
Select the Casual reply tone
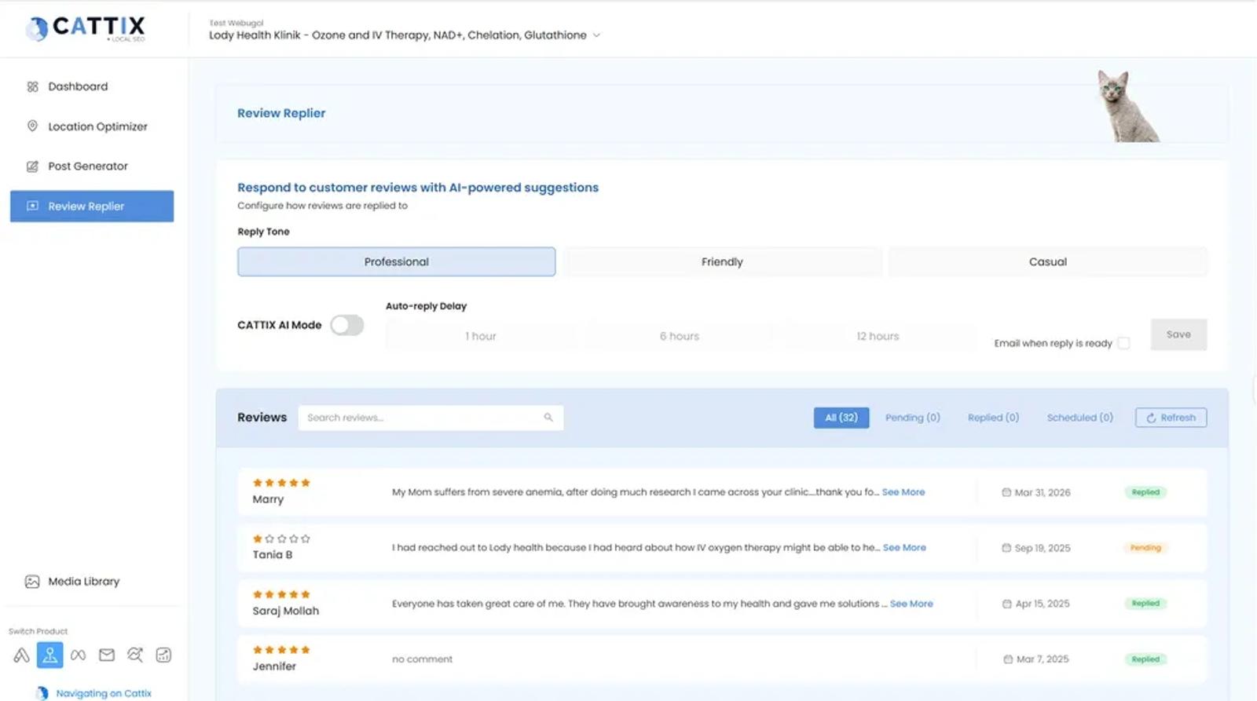pos(1048,261)
